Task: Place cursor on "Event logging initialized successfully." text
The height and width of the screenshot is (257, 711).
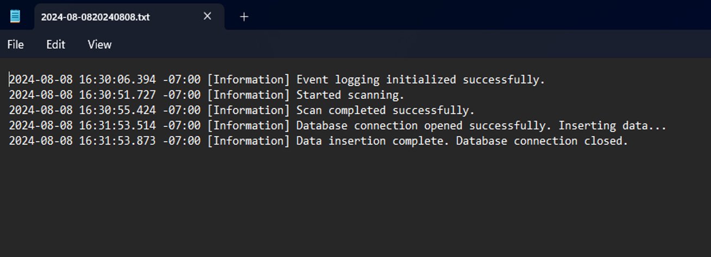Action: tap(420, 80)
